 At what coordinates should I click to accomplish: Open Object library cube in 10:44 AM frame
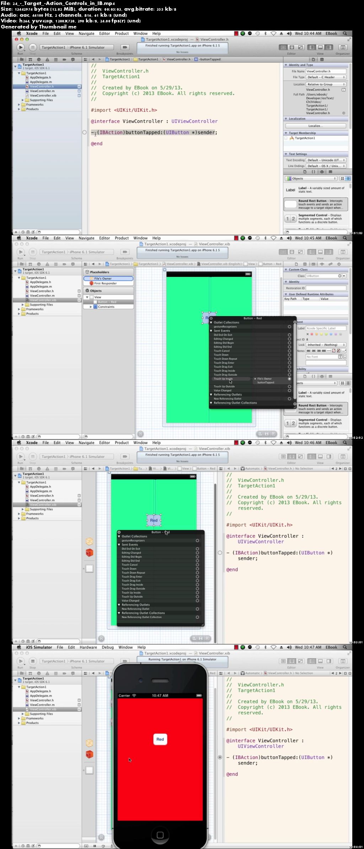tap(322, 172)
